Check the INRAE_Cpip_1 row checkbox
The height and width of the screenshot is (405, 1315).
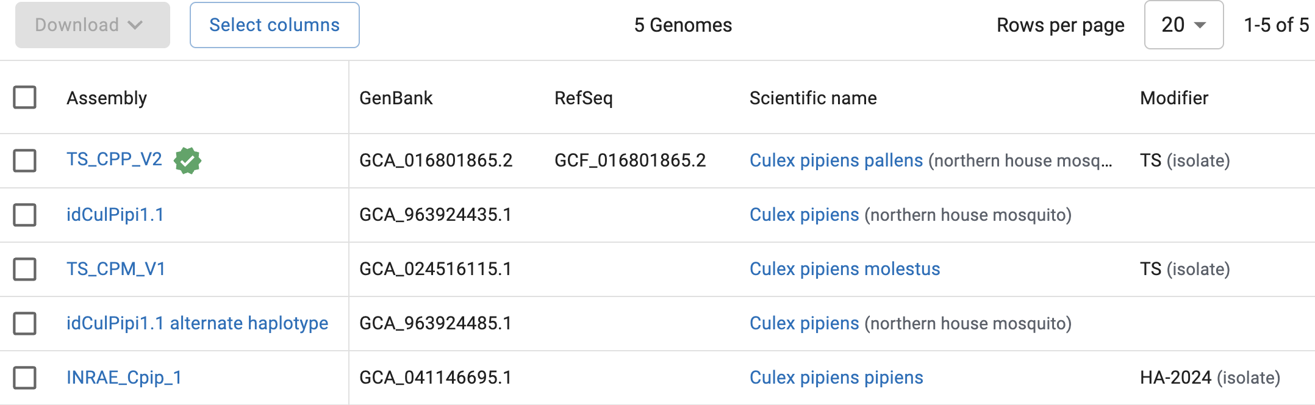25,378
